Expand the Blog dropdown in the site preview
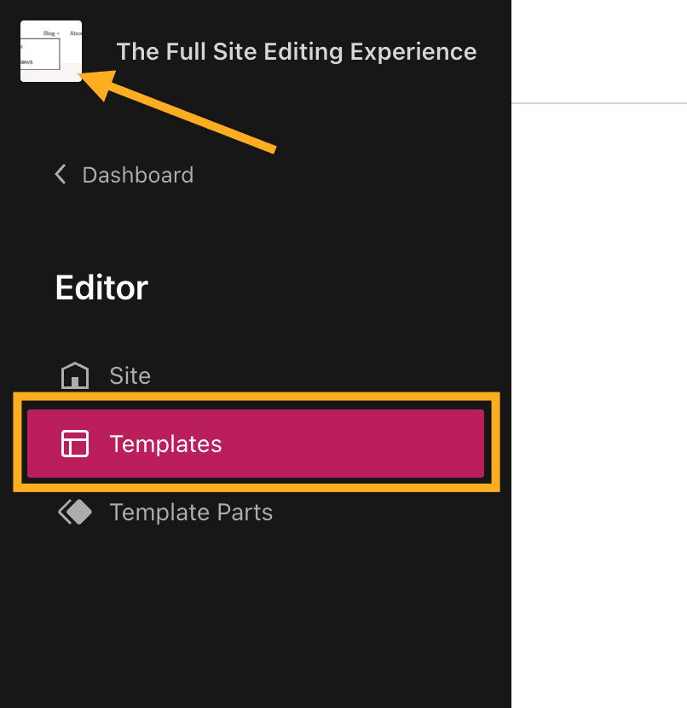The width and height of the screenshot is (687, 708). click(x=49, y=33)
